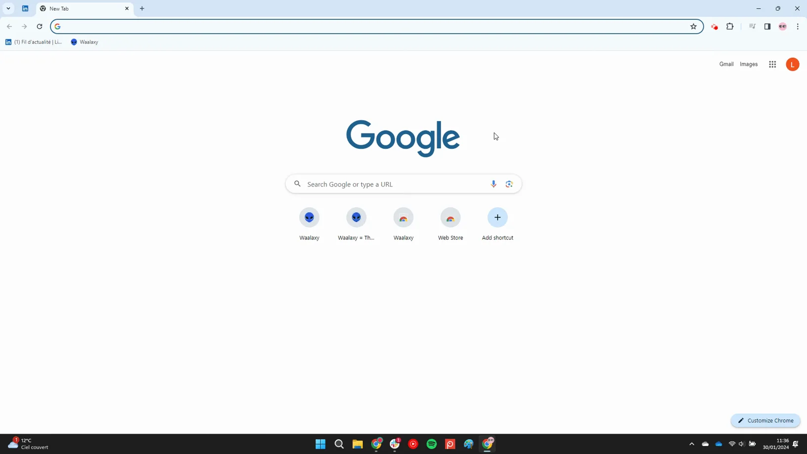The image size is (807, 454).
Task: Open the first Waalaxy shortcut
Action: [x=310, y=224]
